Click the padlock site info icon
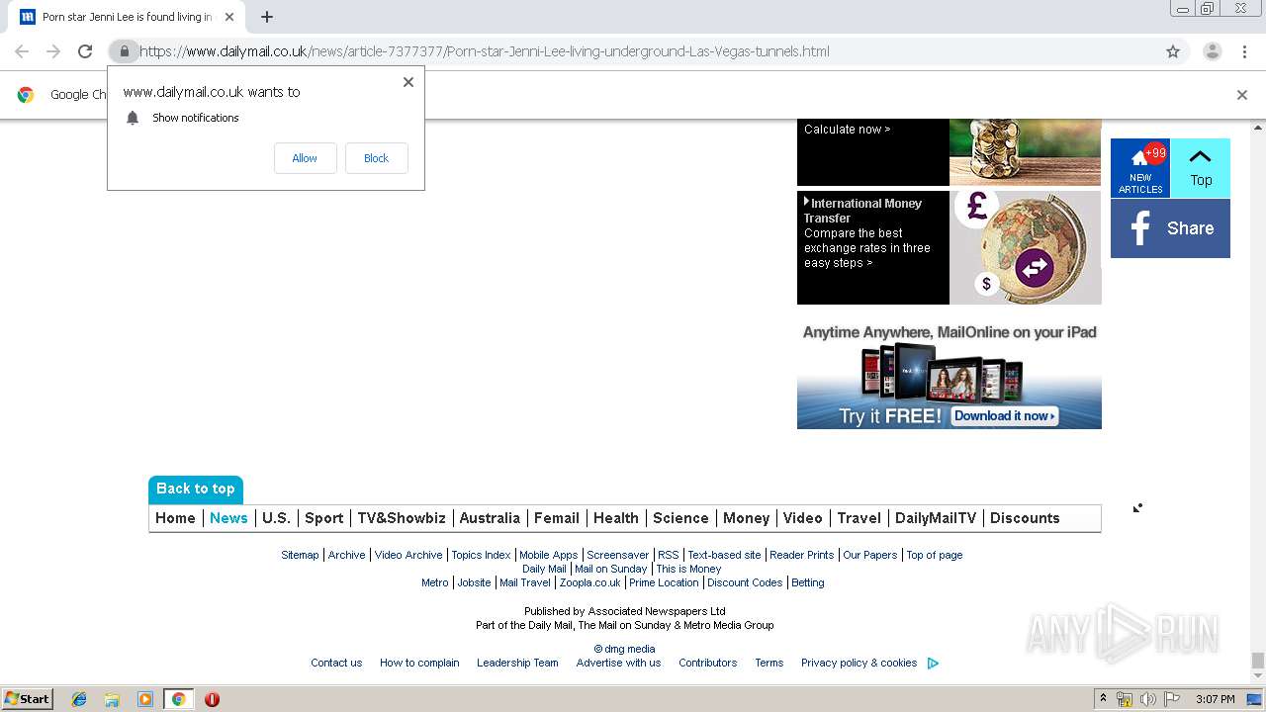 click(124, 51)
